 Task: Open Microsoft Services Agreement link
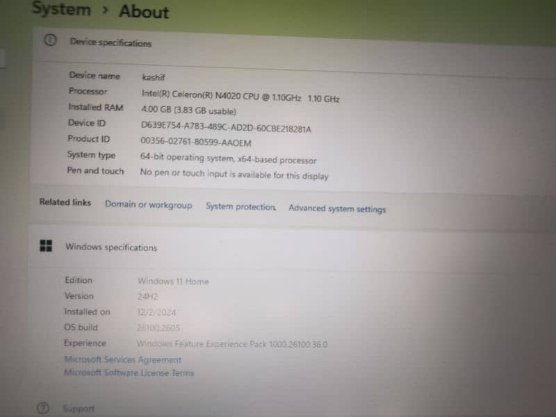click(x=123, y=359)
